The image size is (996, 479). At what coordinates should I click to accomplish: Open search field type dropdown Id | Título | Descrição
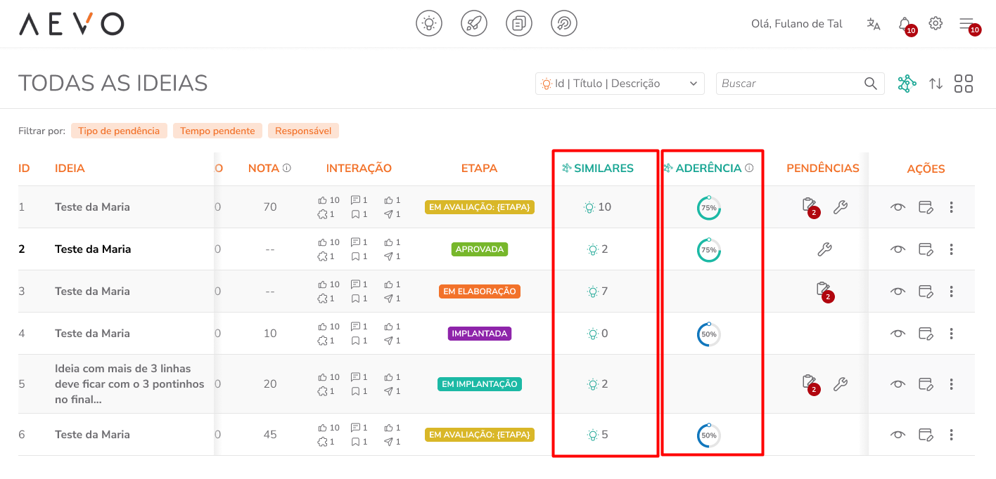pyautogui.click(x=620, y=84)
